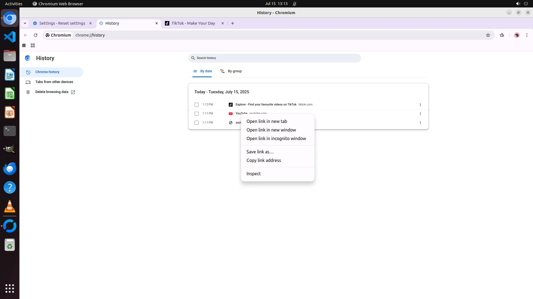
Task: Click the reload page icon
Action: (x=36, y=35)
